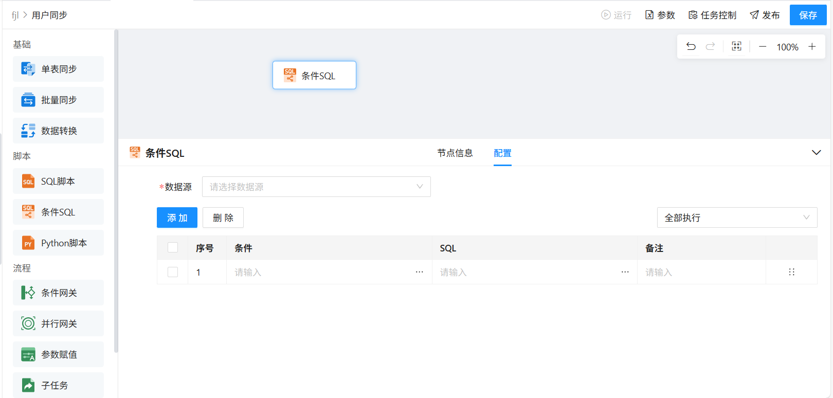Open the row drag handle dots icon
This screenshot has width=833, height=398.
pyautogui.click(x=791, y=272)
